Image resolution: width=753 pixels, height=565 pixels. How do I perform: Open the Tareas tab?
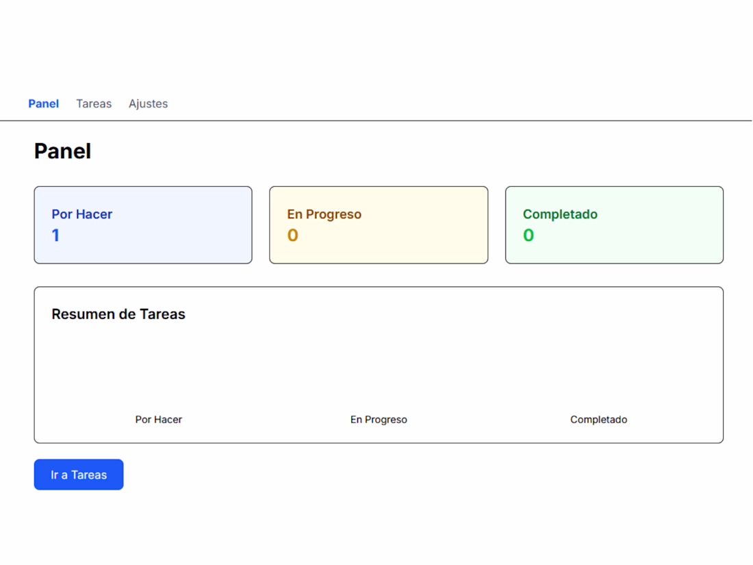tap(94, 104)
